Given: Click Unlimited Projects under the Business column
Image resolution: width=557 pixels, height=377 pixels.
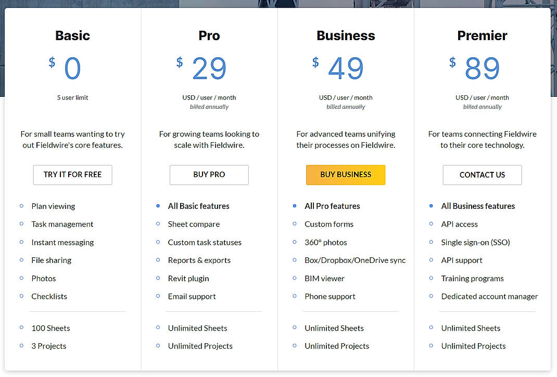Looking at the screenshot, I should (x=337, y=346).
